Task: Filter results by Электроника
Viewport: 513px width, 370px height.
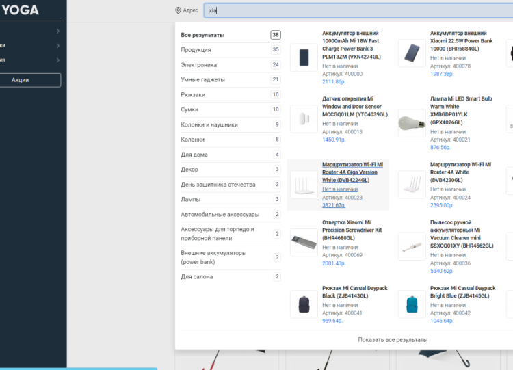Action: (231, 65)
